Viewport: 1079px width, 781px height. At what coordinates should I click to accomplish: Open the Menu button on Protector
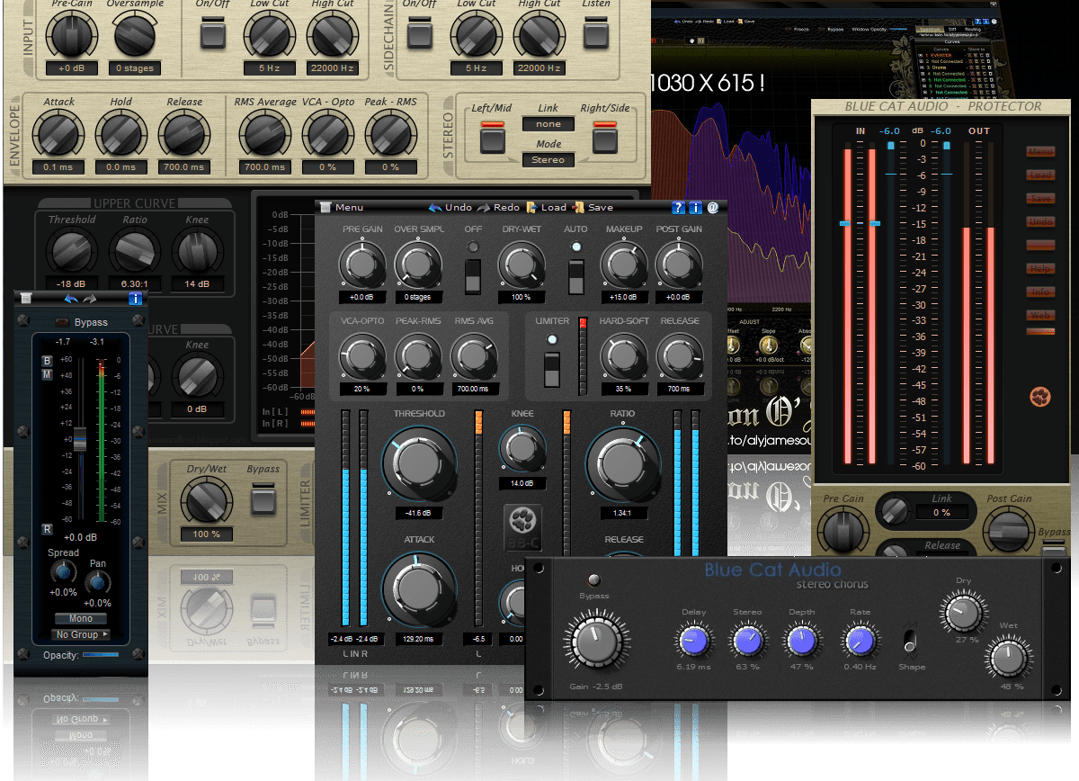[1040, 151]
